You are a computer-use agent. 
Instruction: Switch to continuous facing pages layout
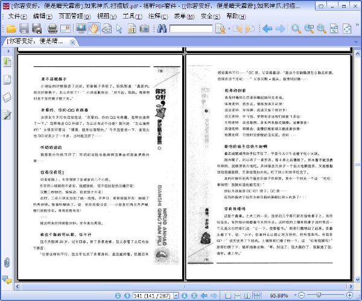(257, 296)
